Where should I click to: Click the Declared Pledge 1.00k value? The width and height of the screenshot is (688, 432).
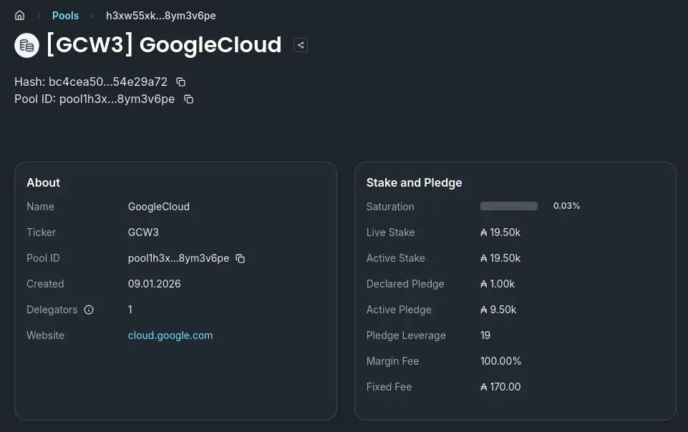click(498, 284)
